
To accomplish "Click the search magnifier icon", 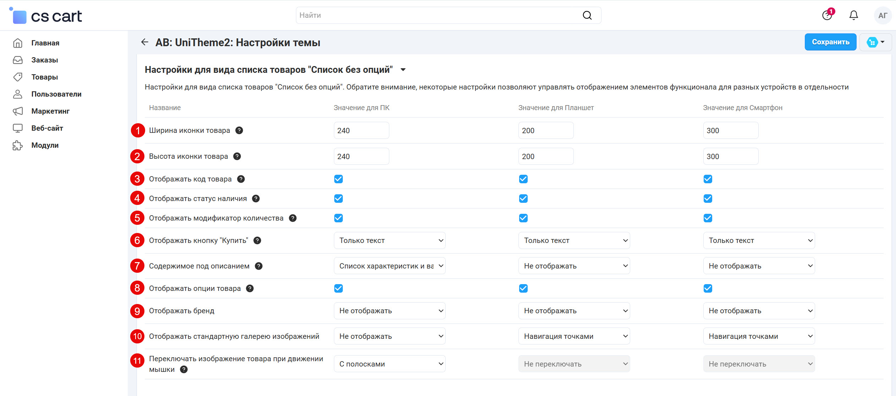I will tap(587, 15).
